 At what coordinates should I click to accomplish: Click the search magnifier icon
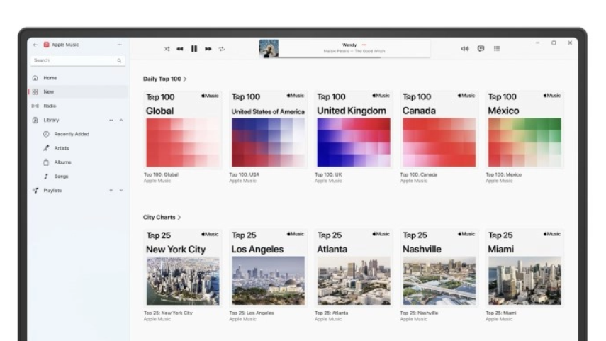(x=119, y=61)
